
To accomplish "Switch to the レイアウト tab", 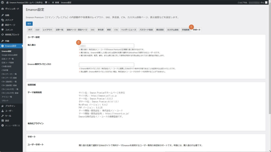I will [x=48, y=30].
